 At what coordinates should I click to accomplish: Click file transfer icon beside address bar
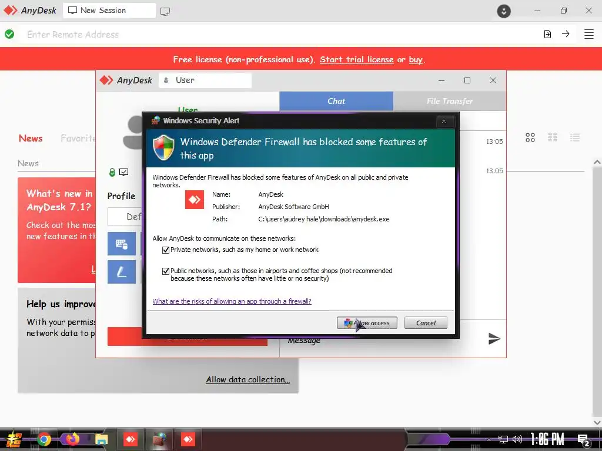(x=547, y=34)
